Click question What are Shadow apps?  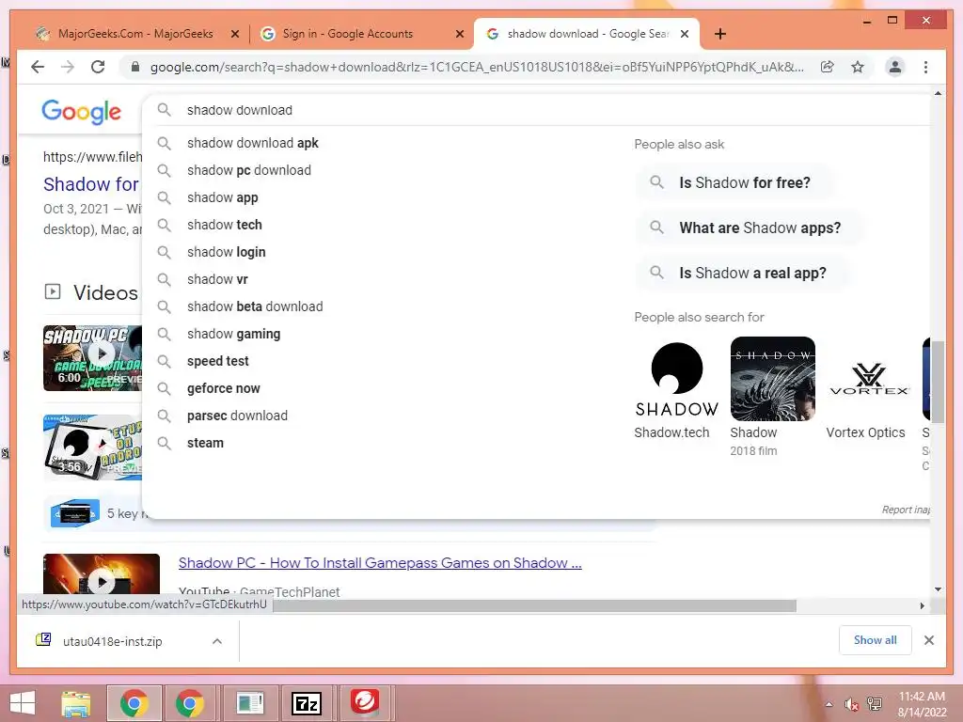click(750, 228)
